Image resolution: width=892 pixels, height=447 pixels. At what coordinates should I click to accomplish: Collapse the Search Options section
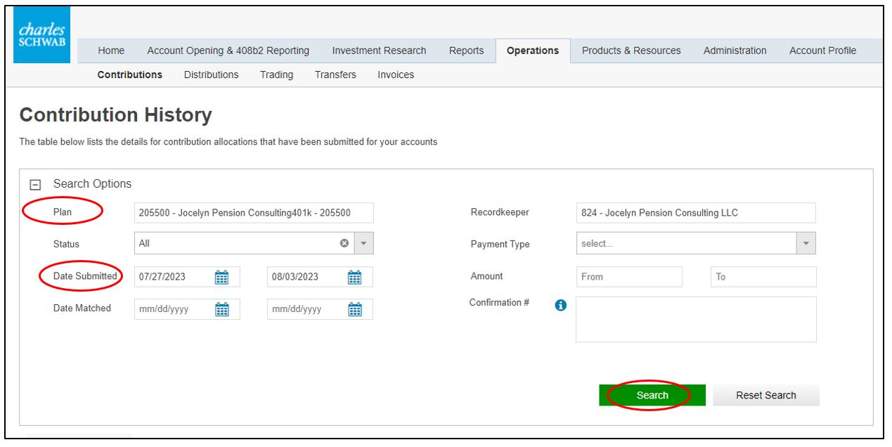click(34, 184)
